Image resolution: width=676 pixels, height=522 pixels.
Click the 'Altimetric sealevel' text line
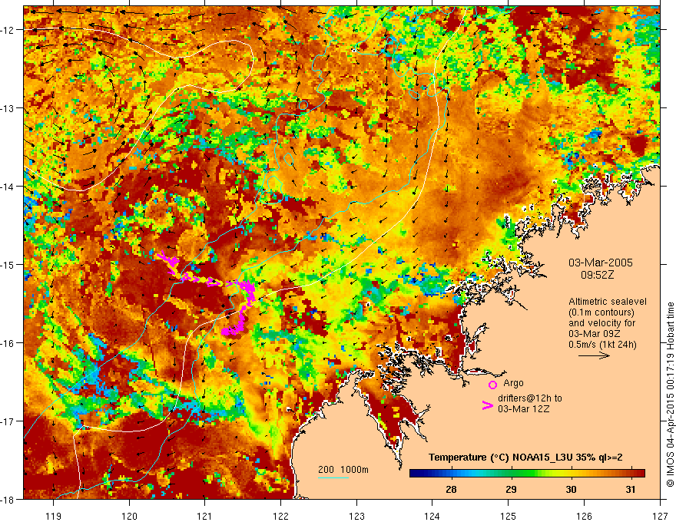click(608, 302)
